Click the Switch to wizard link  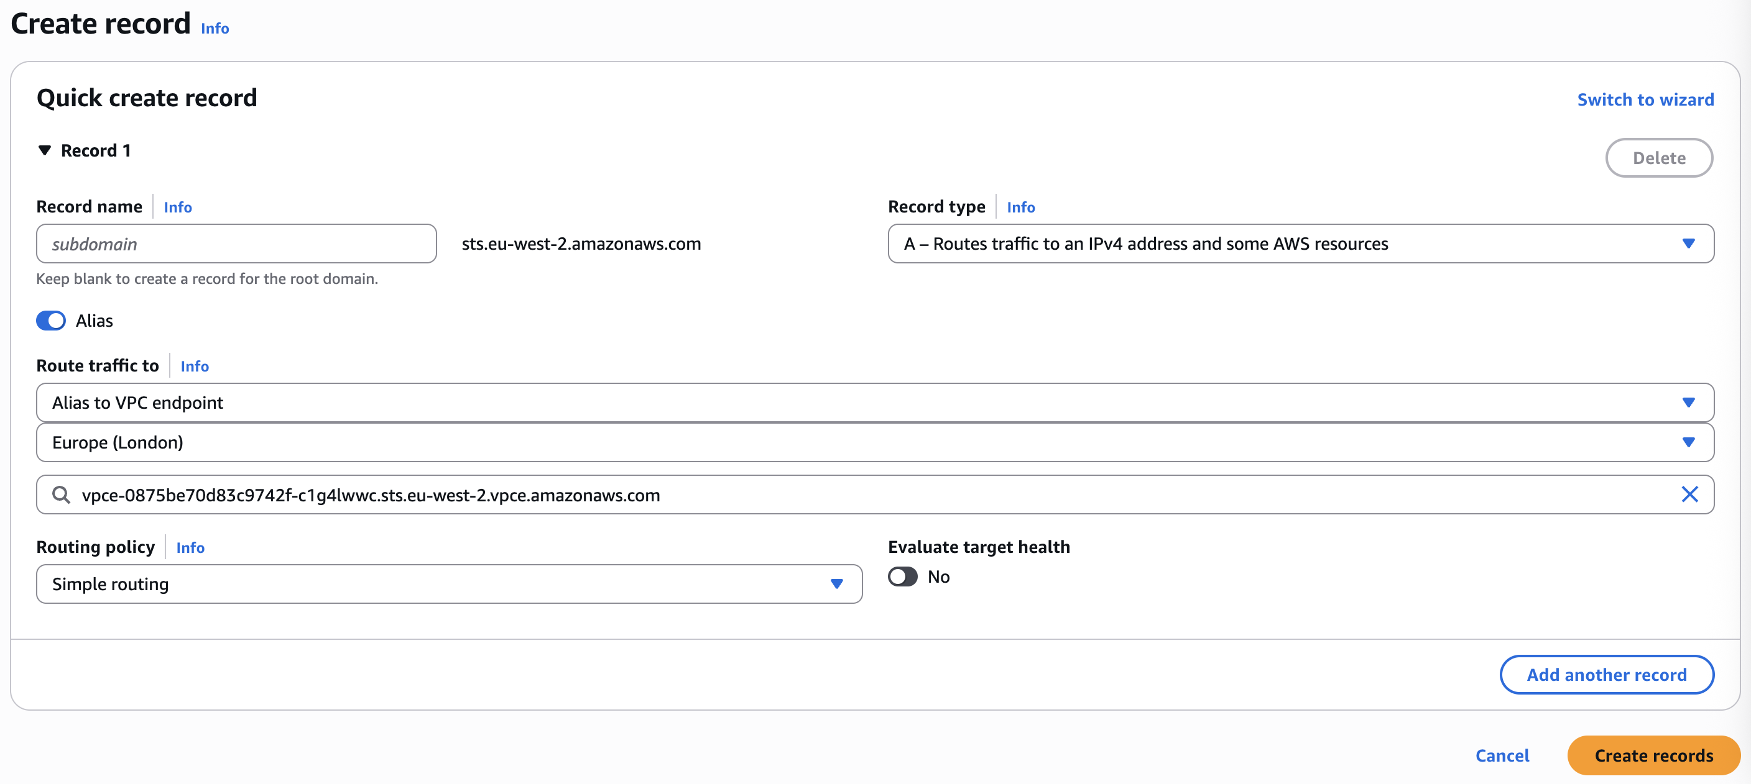[x=1645, y=100]
